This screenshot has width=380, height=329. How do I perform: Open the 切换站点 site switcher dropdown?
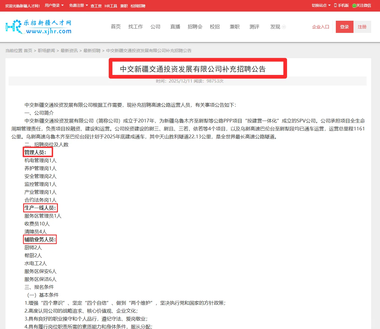click(x=320, y=5)
